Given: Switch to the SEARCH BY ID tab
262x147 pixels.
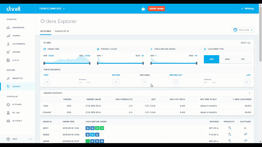Looking at the screenshot, I should click(62, 31).
